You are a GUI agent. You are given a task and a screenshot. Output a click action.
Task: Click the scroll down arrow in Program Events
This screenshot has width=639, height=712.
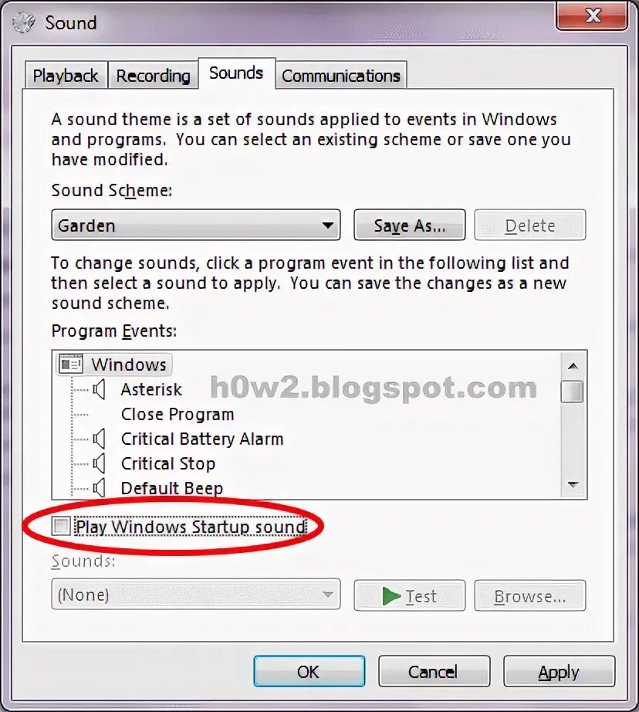pos(573,484)
